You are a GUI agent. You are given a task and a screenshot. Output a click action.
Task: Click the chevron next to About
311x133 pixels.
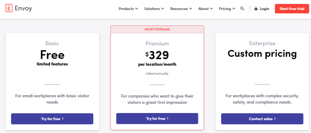click(x=211, y=9)
